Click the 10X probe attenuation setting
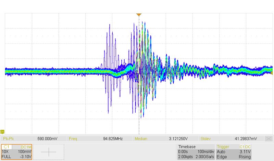This screenshot has width=274, height=161. pyautogui.click(x=5, y=151)
